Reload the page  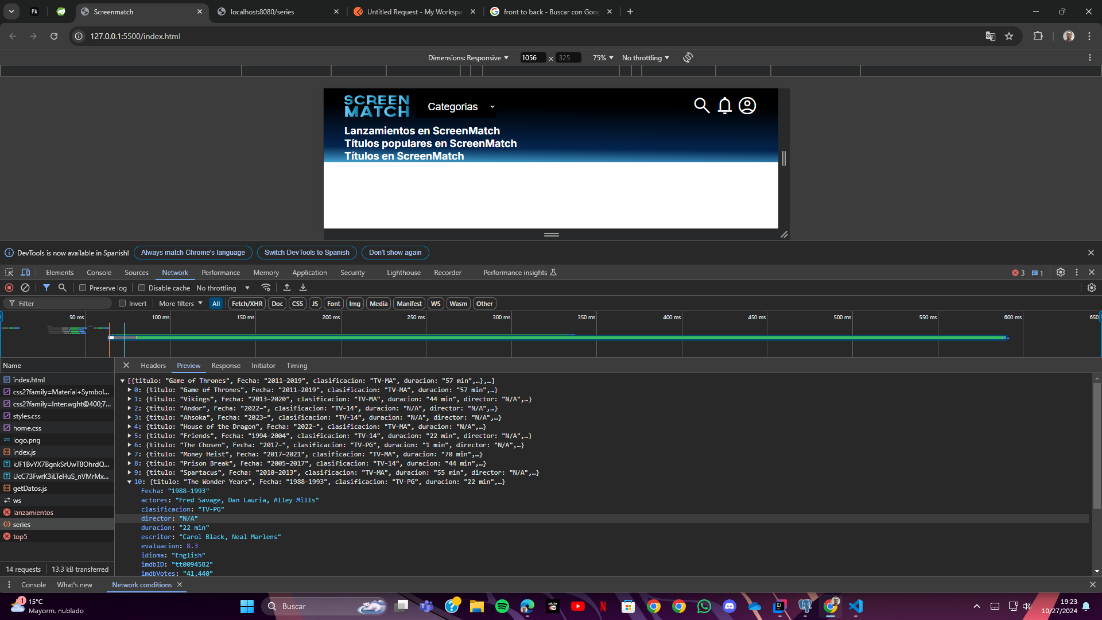pyautogui.click(x=54, y=36)
